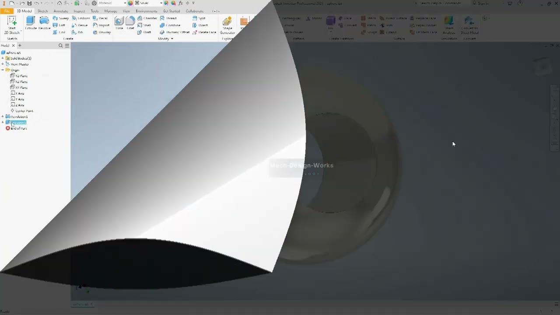Image resolution: width=560 pixels, height=315 pixels.
Task: Select the Loft tool
Action: 59,25
